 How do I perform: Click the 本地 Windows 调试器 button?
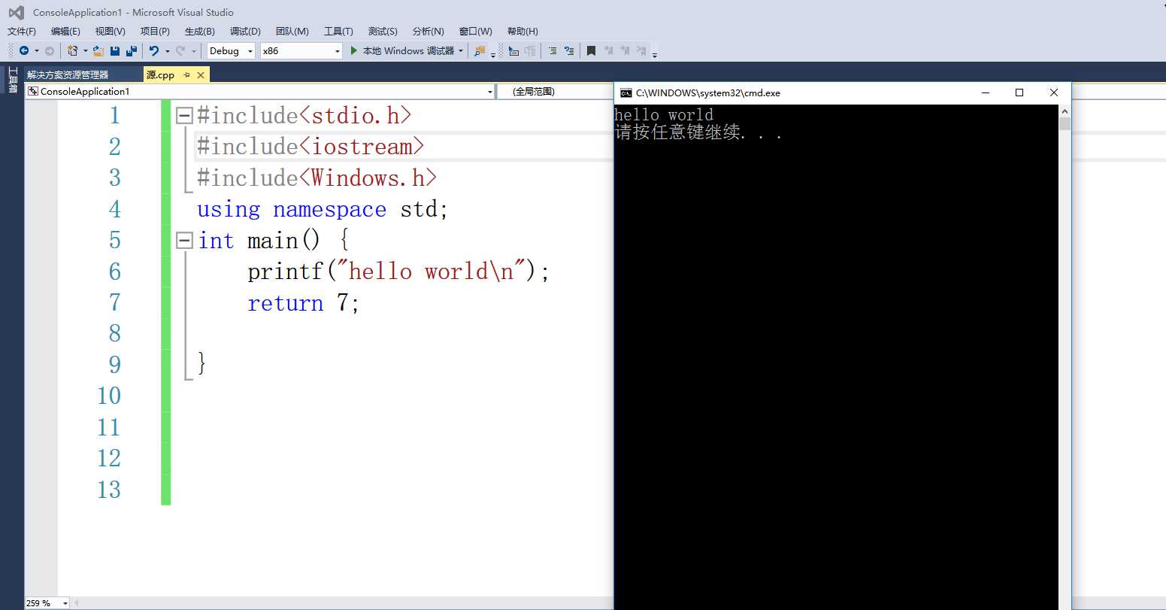pyautogui.click(x=406, y=50)
